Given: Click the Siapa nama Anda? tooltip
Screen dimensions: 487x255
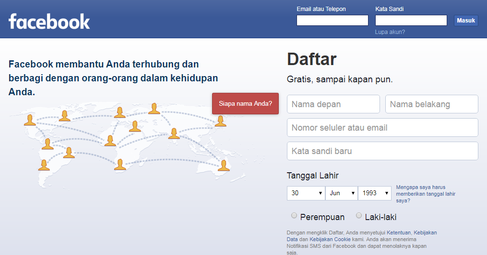Looking at the screenshot, I should click(x=245, y=103).
